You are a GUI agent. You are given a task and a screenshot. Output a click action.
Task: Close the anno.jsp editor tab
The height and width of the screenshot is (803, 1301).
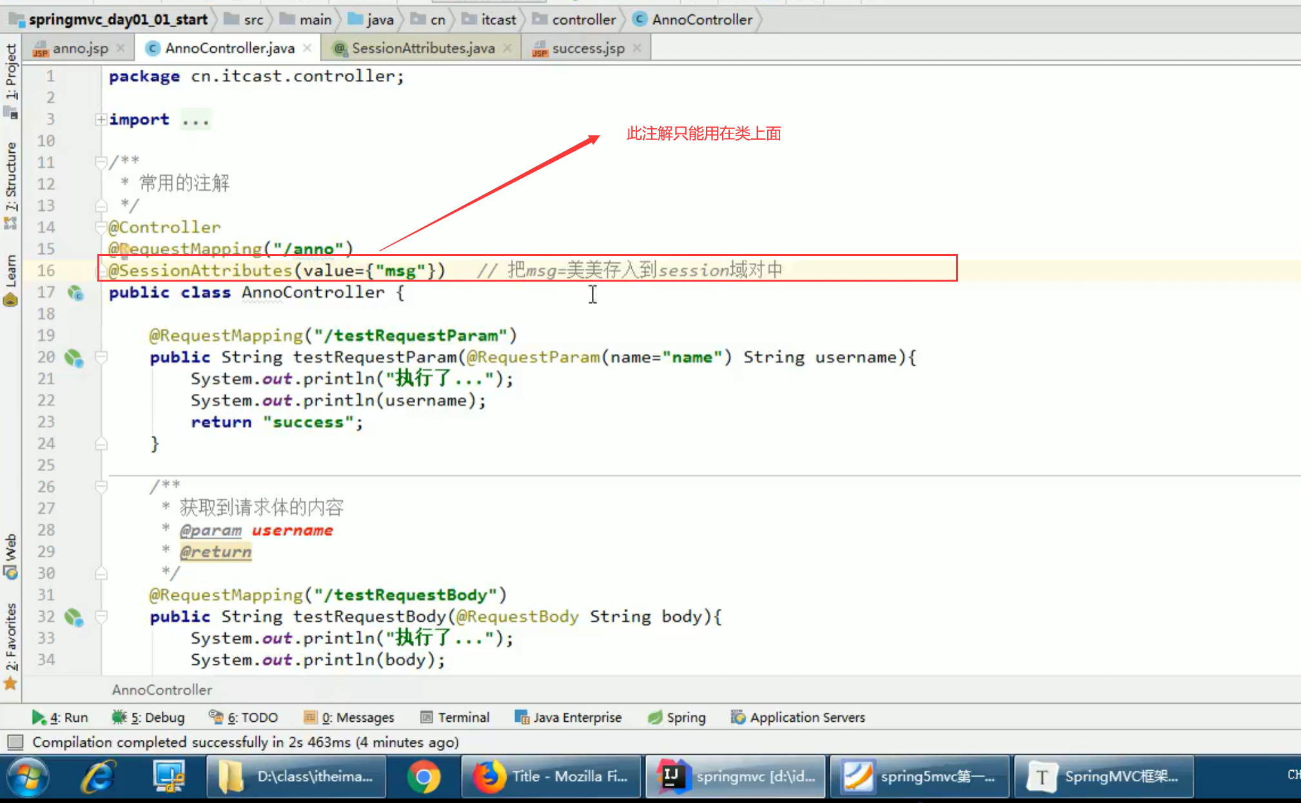[x=121, y=48]
